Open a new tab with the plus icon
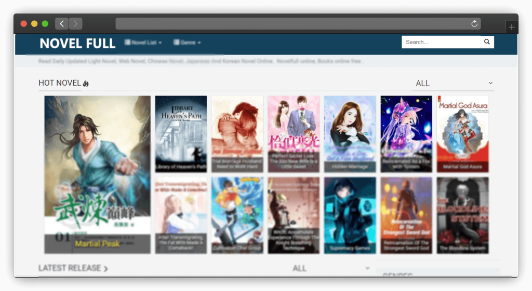The width and height of the screenshot is (532, 291). [512, 27]
